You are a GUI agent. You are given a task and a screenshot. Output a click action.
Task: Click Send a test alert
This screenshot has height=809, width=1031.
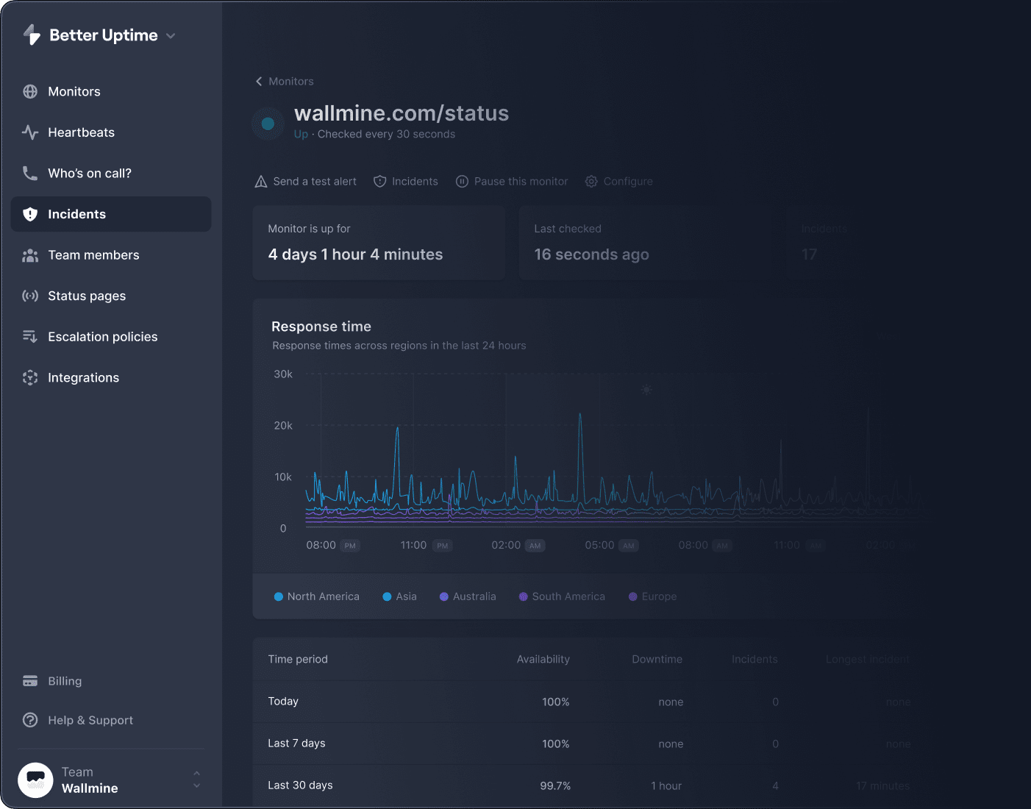point(315,182)
